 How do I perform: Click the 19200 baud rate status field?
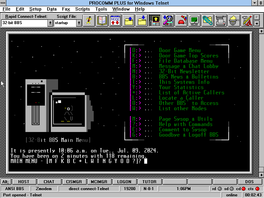130,189
